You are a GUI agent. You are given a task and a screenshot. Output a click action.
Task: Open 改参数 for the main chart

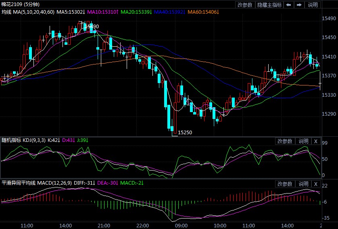[245, 5]
